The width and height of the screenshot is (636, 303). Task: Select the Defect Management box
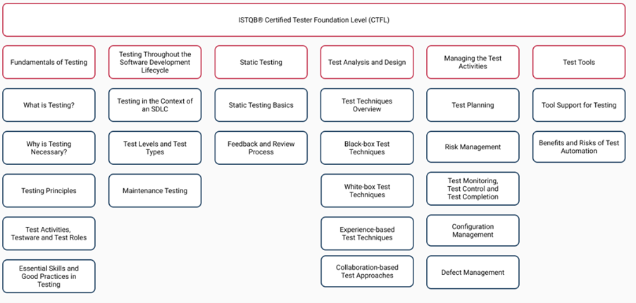coord(473,272)
